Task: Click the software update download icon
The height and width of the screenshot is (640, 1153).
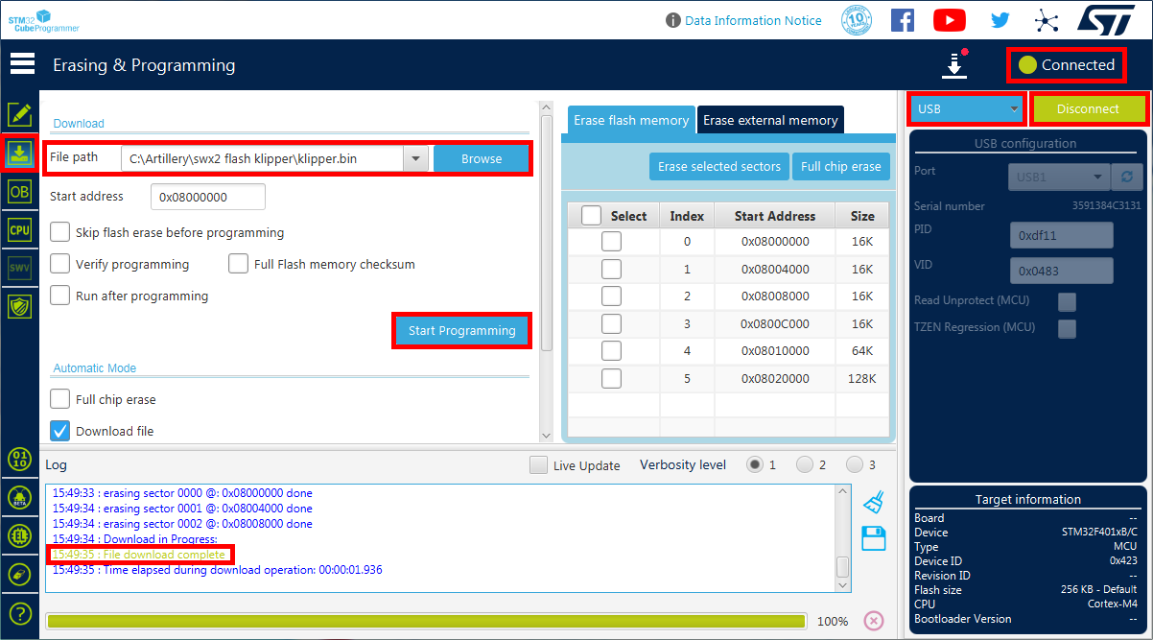Action: pyautogui.click(x=953, y=64)
